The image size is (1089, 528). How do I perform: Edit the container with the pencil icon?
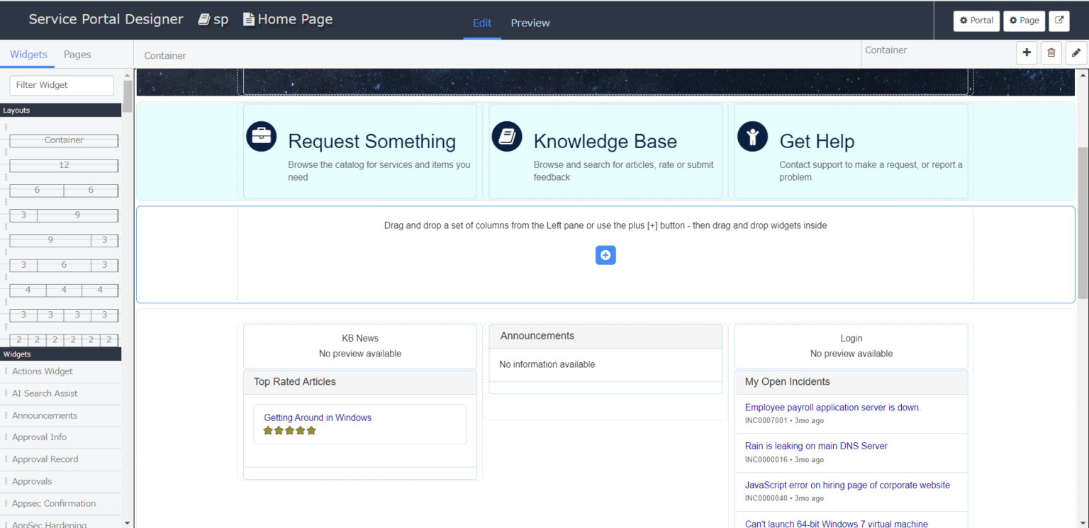click(1076, 52)
